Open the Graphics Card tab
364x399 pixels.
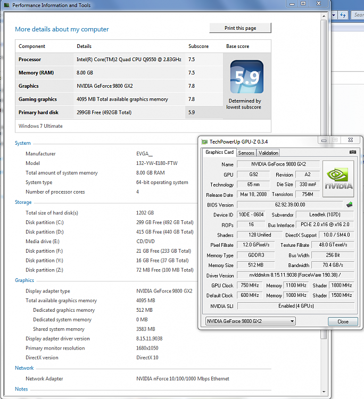click(219, 152)
